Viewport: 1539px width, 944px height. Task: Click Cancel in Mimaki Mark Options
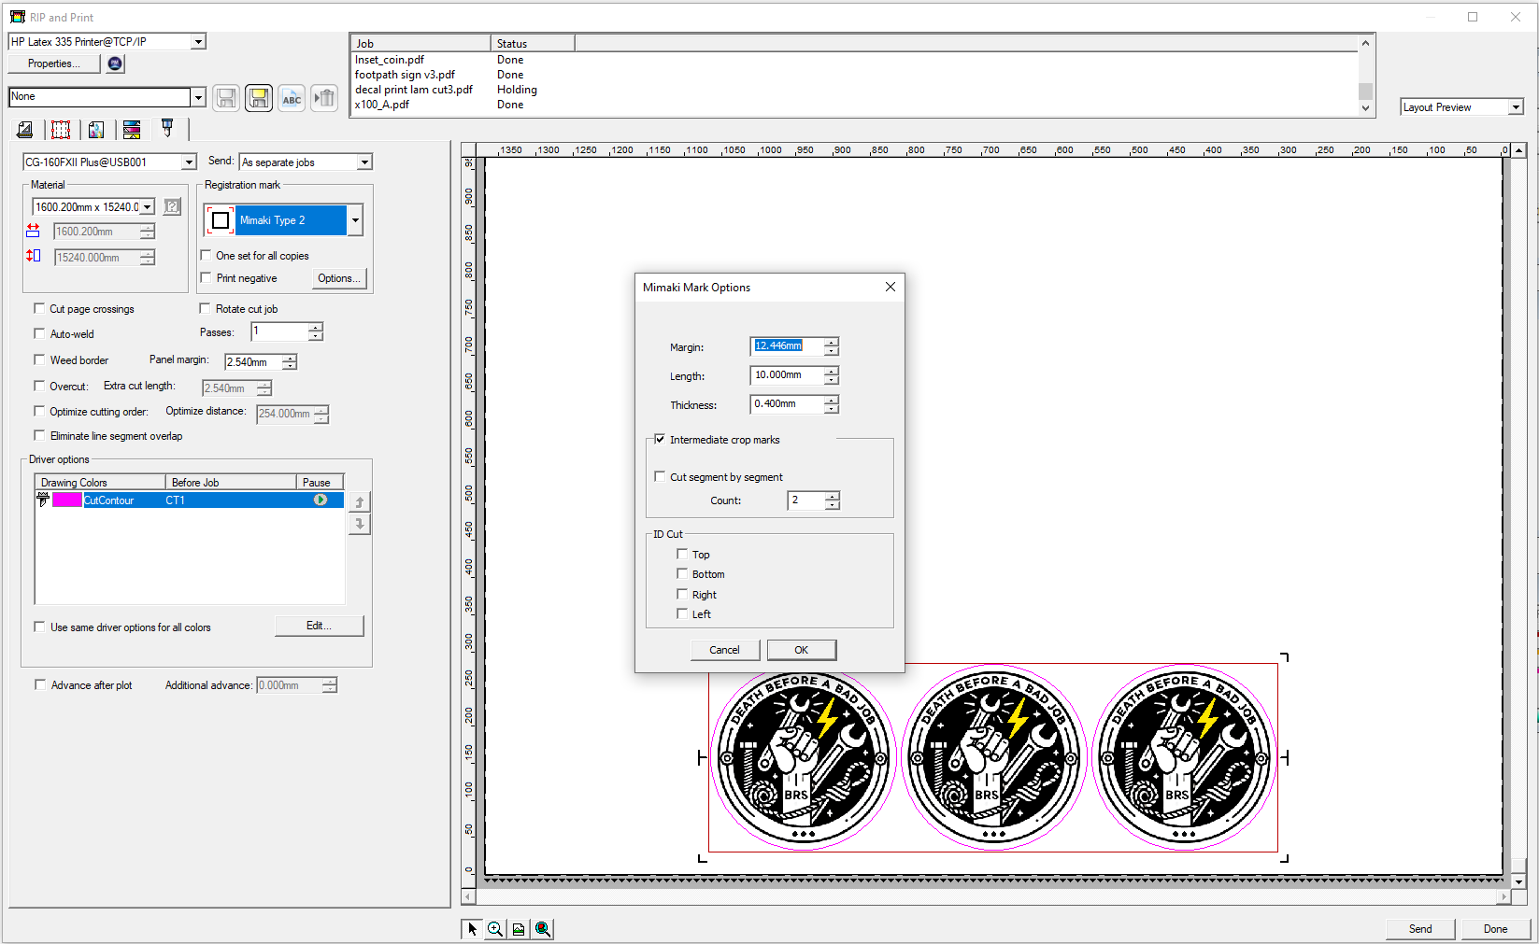click(724, 650)
